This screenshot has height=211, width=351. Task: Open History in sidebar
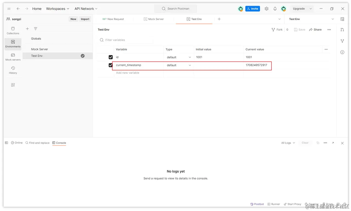tap(13, 70)
